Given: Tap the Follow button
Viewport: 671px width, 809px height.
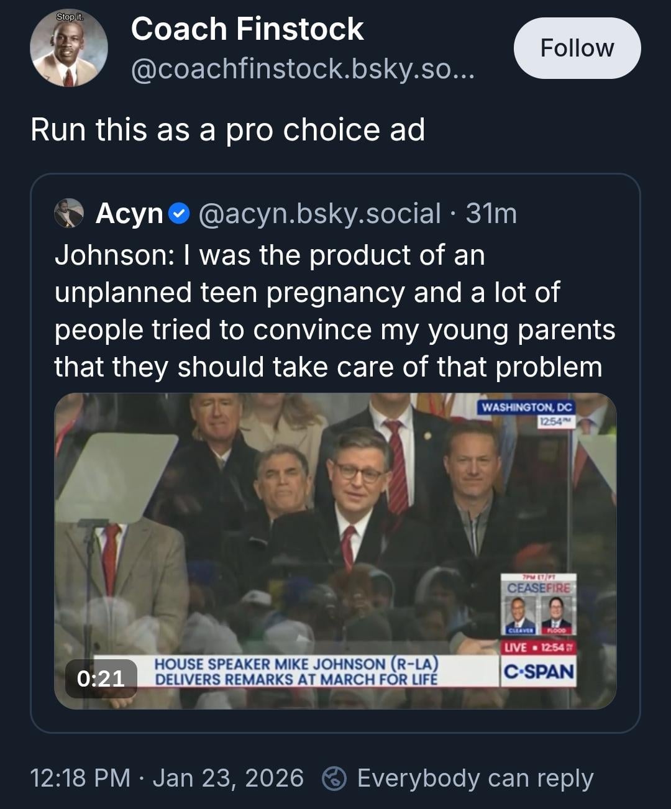Looking at the screenshot, I should pyautogui.click(x=577, y=48).
